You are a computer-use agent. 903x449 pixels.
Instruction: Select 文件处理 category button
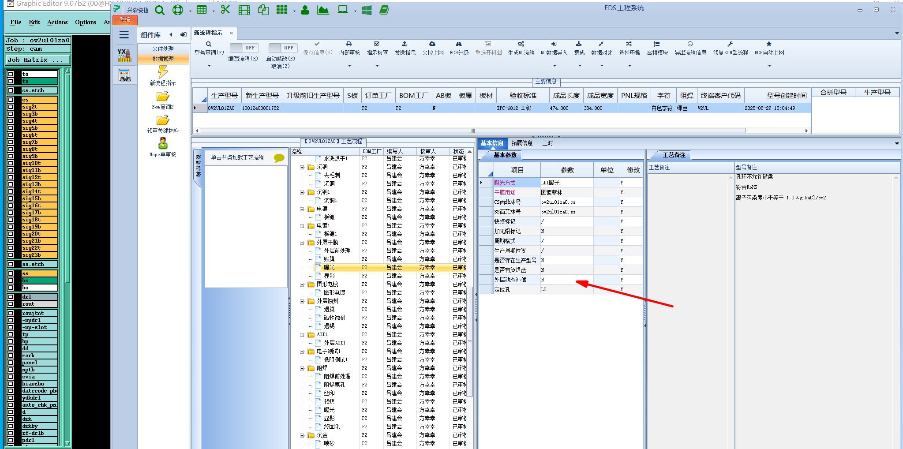(163, 49)
